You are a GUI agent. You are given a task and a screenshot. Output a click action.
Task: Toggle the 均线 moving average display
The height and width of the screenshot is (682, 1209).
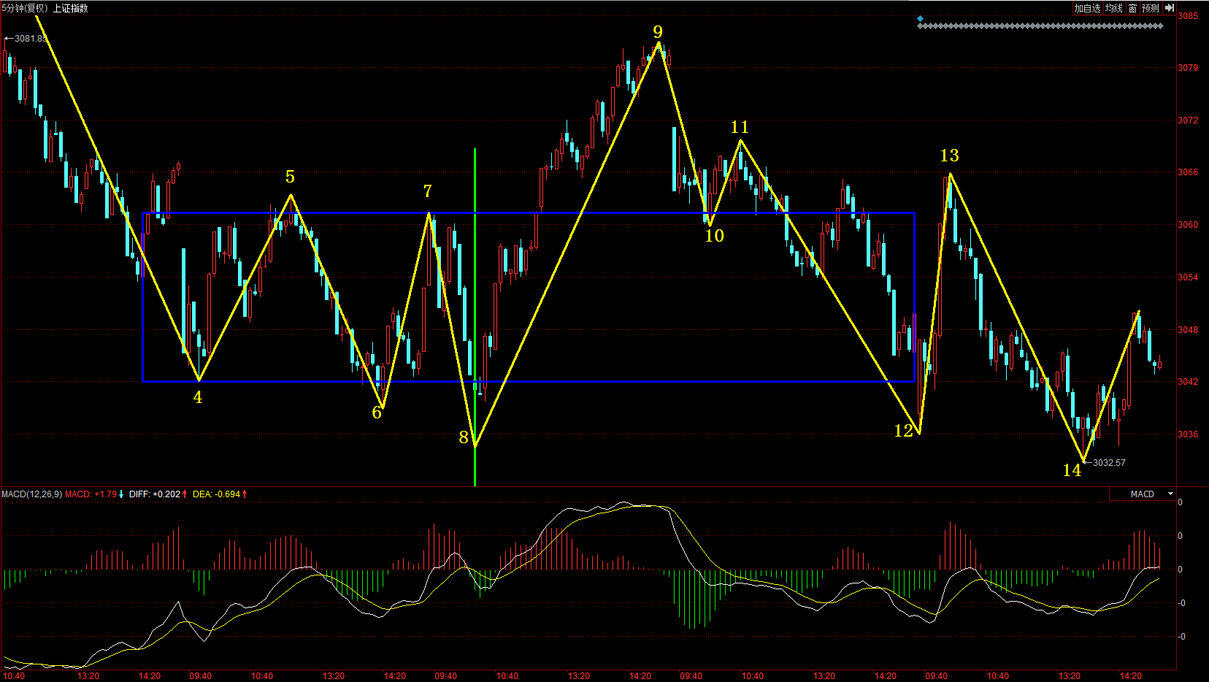[1113, 8]
